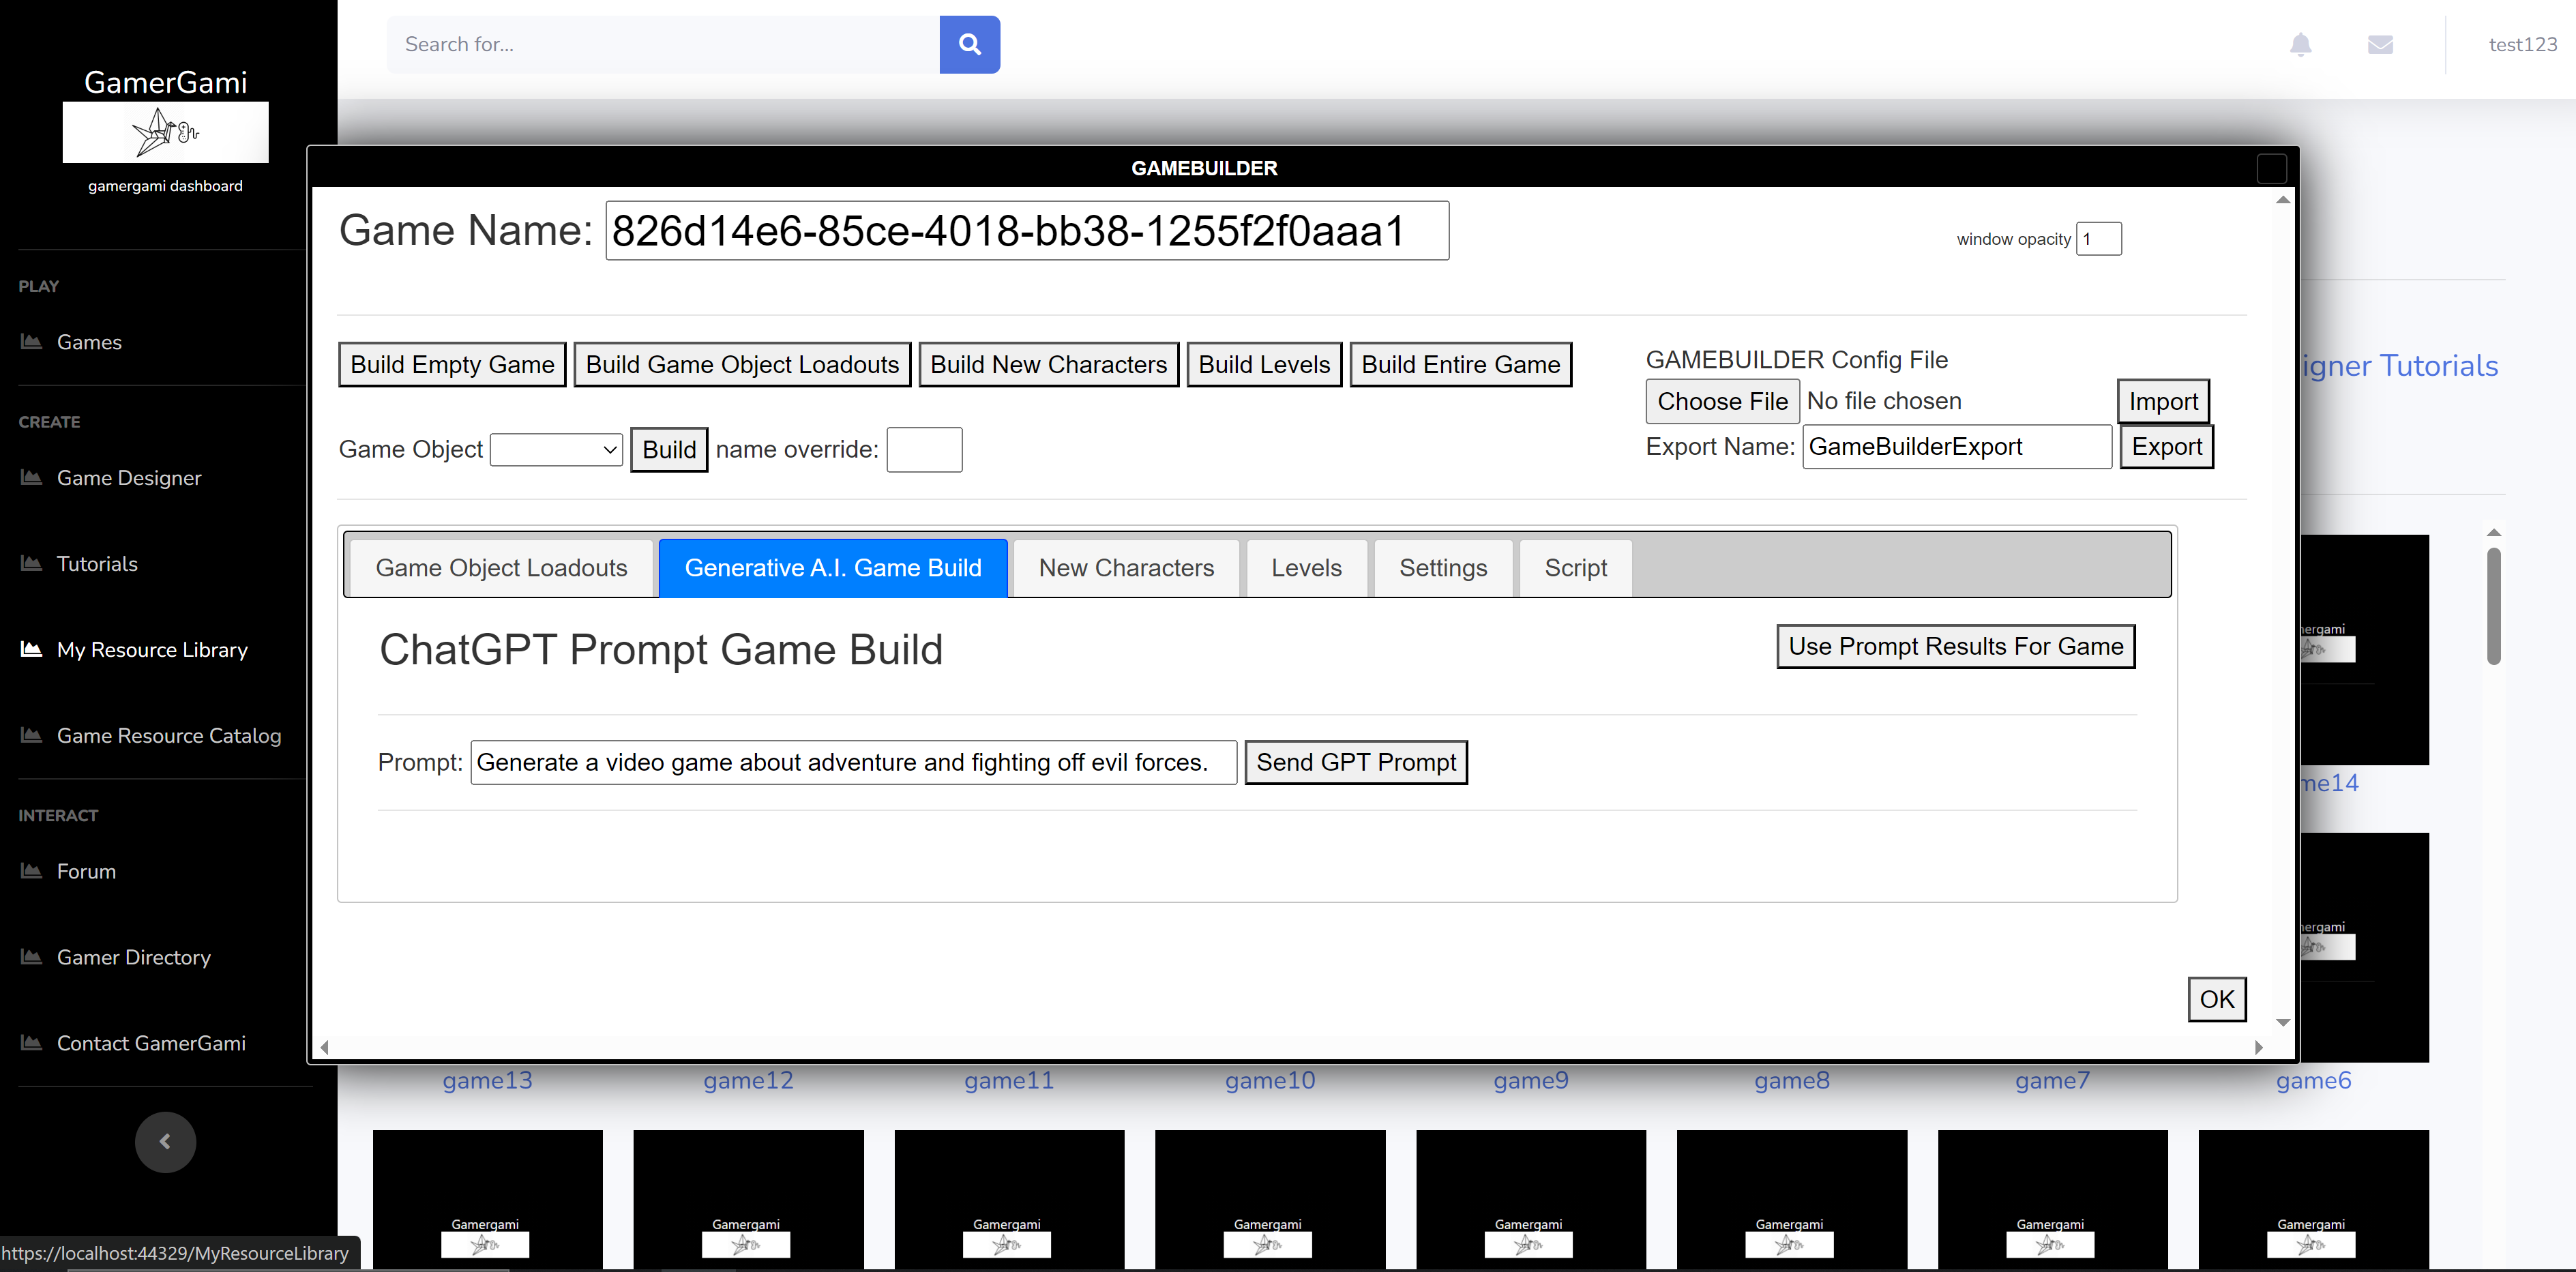Click the My Resource Library sidebar icon
The image size is (2576, 1272).
[32, 649]
